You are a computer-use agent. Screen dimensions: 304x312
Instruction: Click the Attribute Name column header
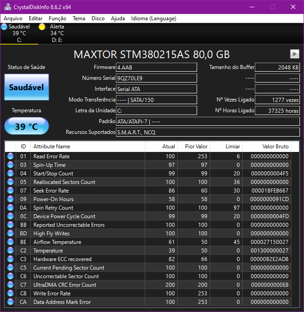tap(88, 147)
